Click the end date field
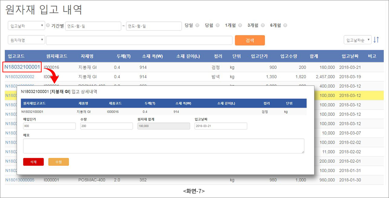This screenshot has width=389, height=198. (x=154, y=26)
